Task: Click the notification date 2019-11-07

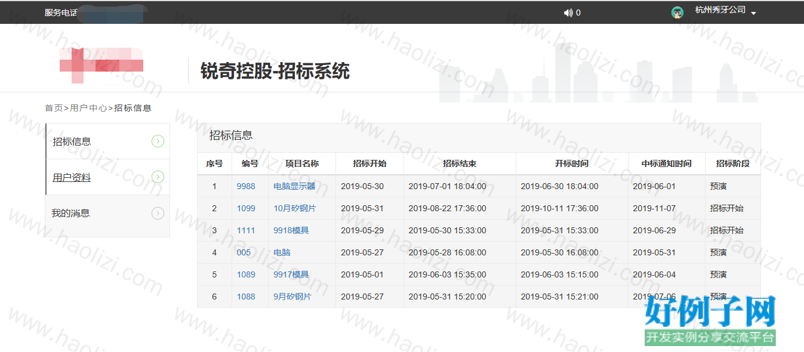Action: [654, 208]
